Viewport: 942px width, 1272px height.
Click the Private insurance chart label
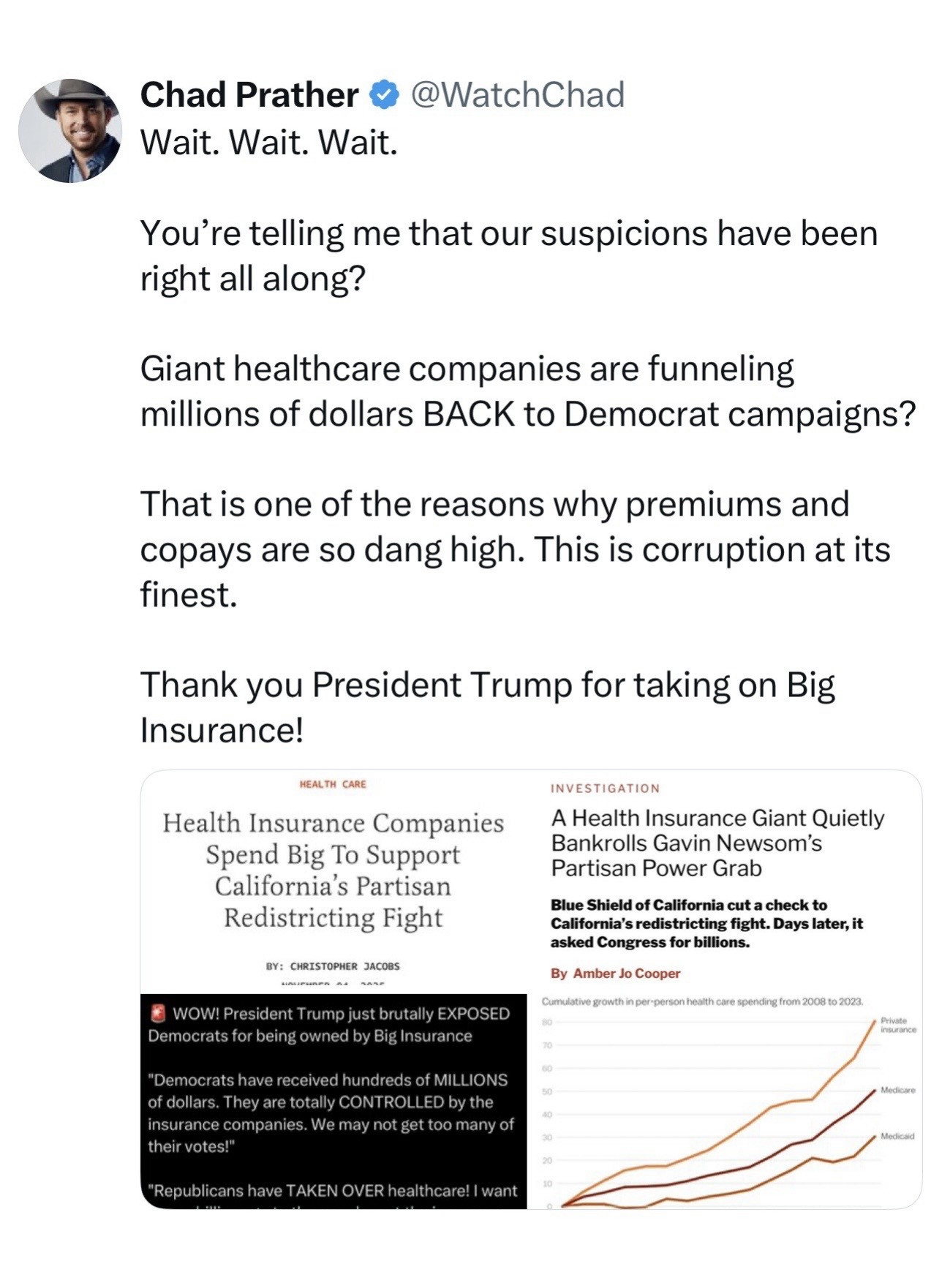tap(897, 1025)
